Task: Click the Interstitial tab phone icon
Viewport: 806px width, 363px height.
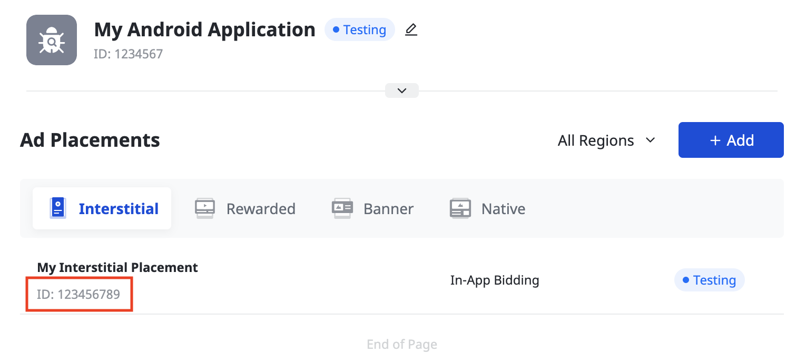Action: [58, 208]
